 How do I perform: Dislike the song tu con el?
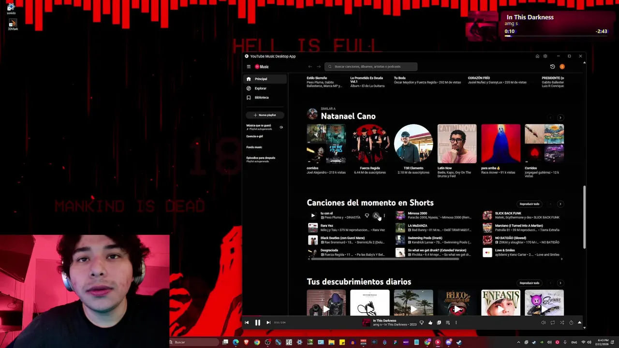click(x=367, y=216)
